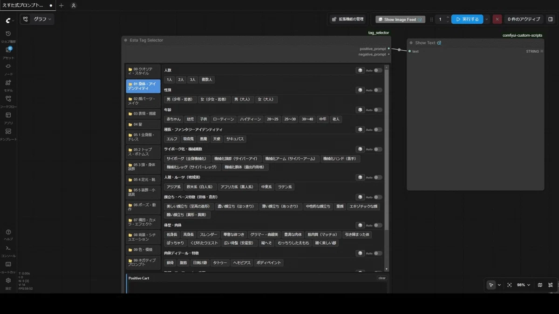Switch to 06 ポーズ・動作 category
Viewport: 559px width, 314px height.
[143, 207]
